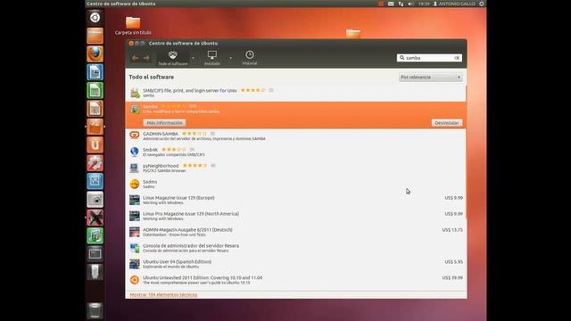The height and width of the screenshot is (321, 571).
Task: Open the Todo el software view
Action: [172, 58]
